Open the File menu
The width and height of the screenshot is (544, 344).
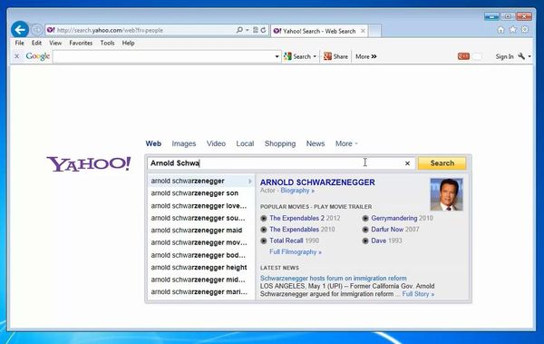19,43
